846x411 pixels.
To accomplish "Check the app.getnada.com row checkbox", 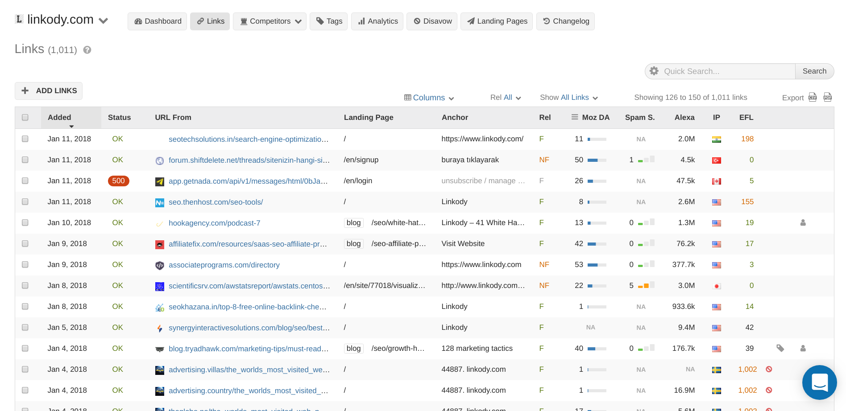I will 25,181.
